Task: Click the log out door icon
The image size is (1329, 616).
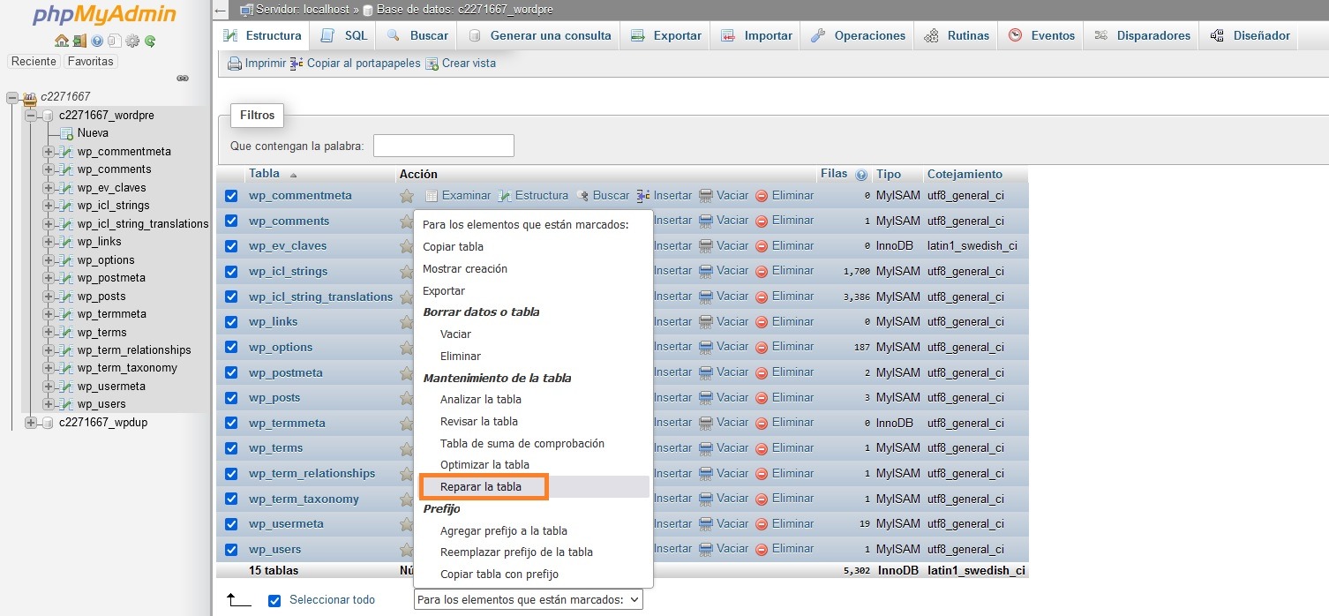Action: tap(79, 41)
